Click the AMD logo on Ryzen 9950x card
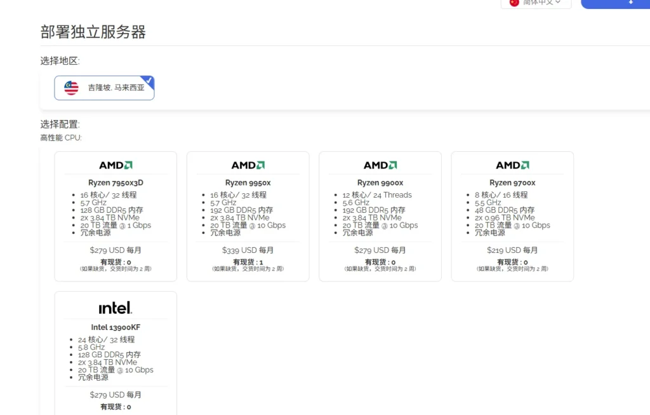The height and width of the screenshot is (415, 650). click(248, 165)
